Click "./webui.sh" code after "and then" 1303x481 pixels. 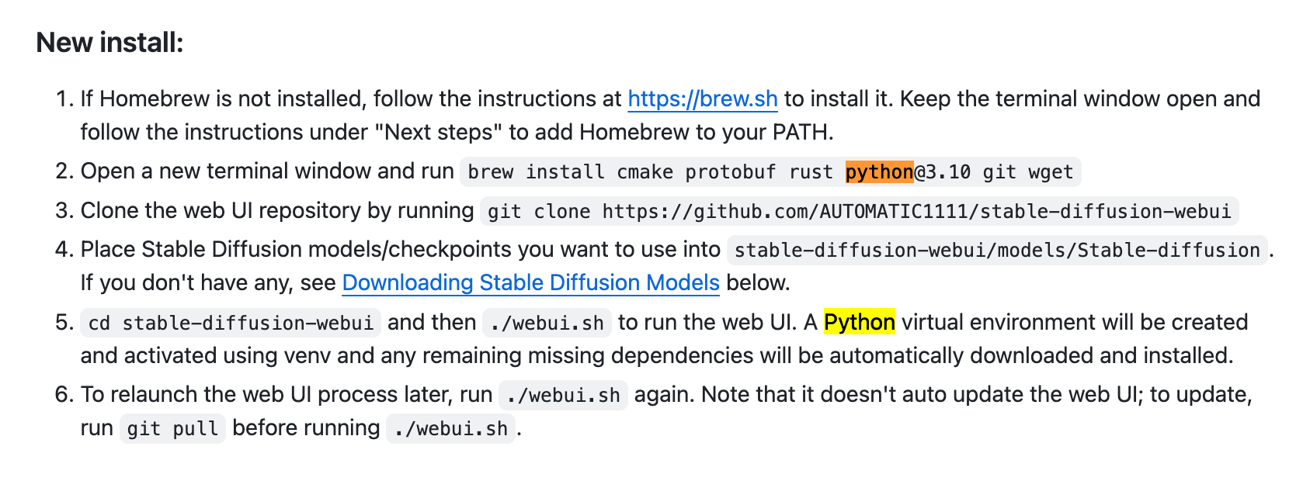(x=547, y=324)
